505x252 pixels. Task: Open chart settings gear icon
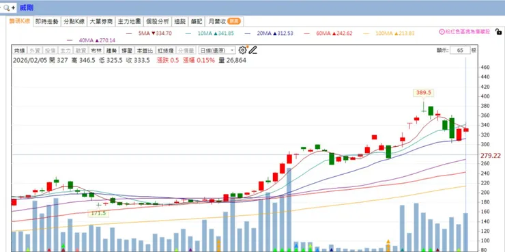point(242,50)
